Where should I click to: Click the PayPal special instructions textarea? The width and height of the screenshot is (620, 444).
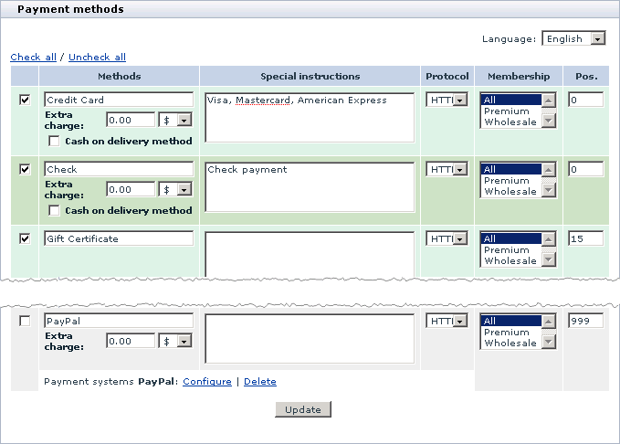[310, 338]
